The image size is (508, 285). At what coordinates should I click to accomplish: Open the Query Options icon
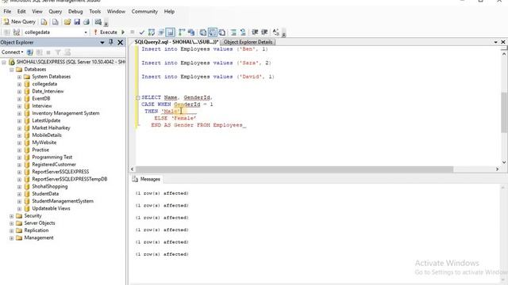coord(160,32)
